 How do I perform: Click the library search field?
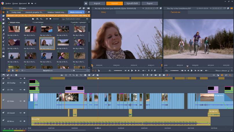[x=75, y=19]
